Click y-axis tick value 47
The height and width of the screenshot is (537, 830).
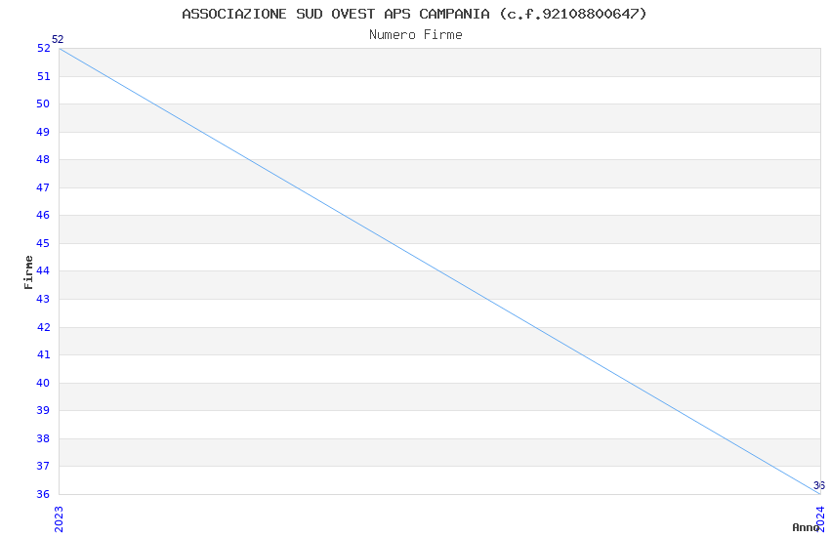click(x=43, y=187)
